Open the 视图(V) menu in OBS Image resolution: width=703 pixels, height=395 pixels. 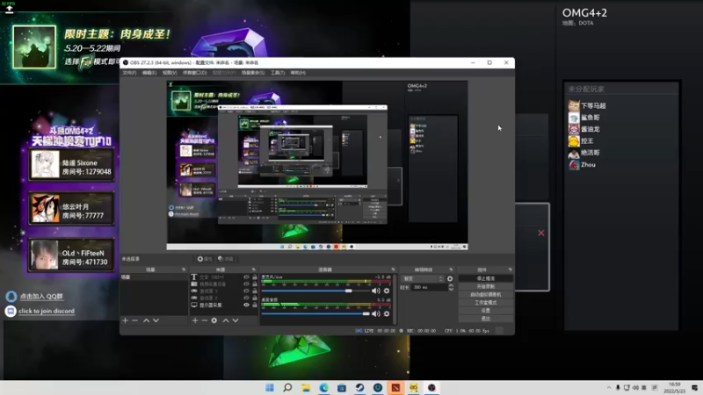point(170,73)
